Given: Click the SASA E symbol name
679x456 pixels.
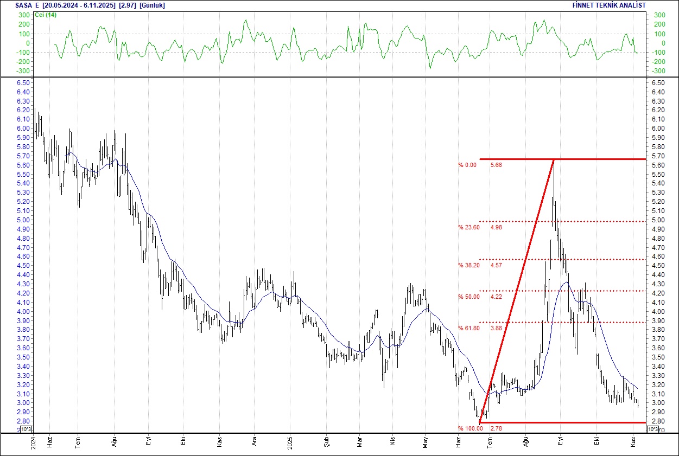Looking at the screenshot, I should 27,5.
